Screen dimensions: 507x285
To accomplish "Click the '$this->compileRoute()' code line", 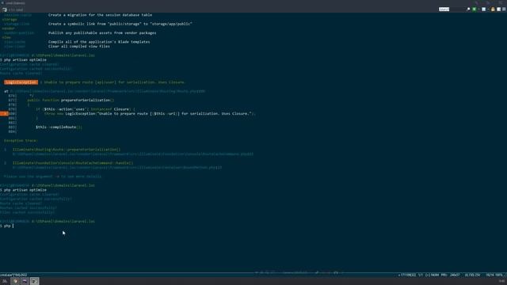I will click(x=59, y=127).
